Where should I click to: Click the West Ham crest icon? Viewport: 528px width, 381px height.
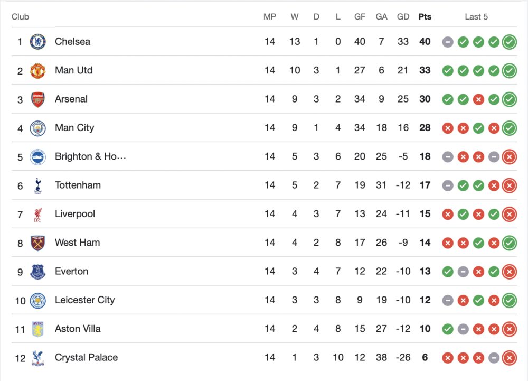tap(37, 243)
